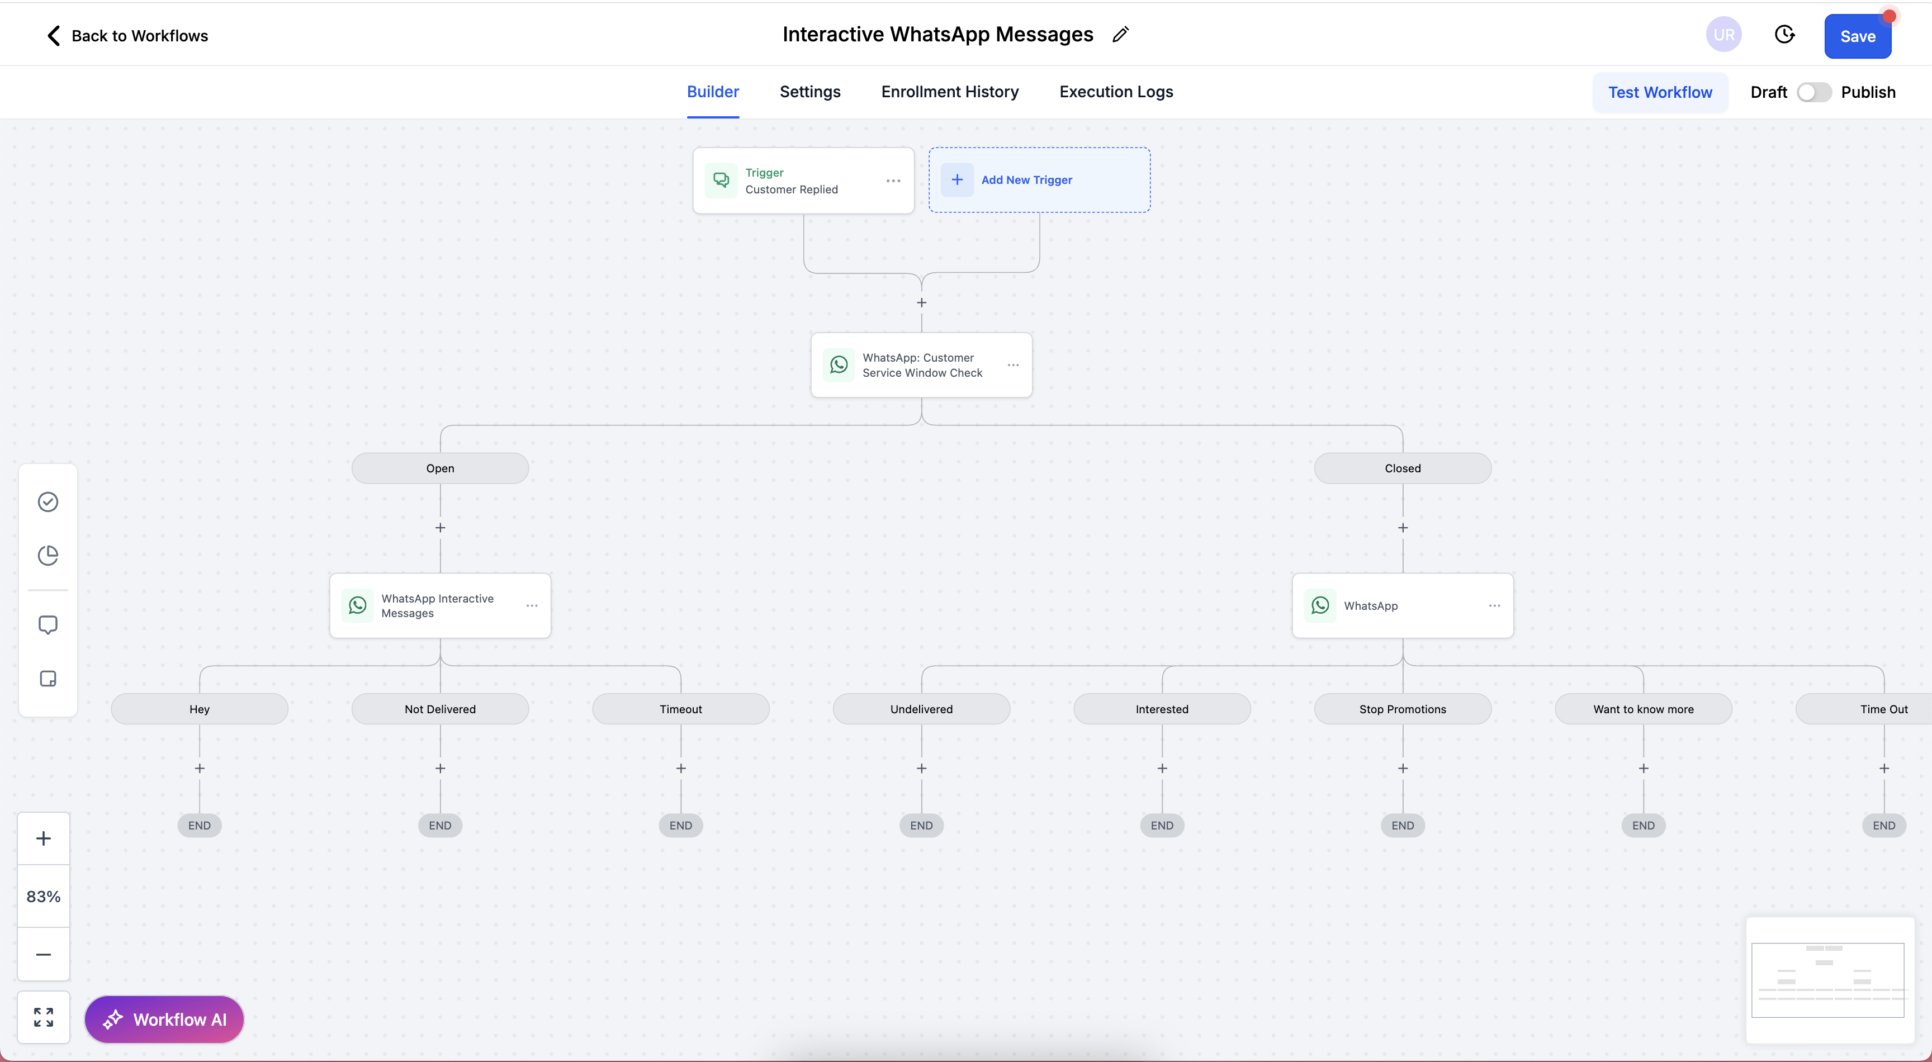Click the pencil icon to rename workflow
Screen dimensions: 1932x1062
pyautogui.click(x=1120, y=35)
